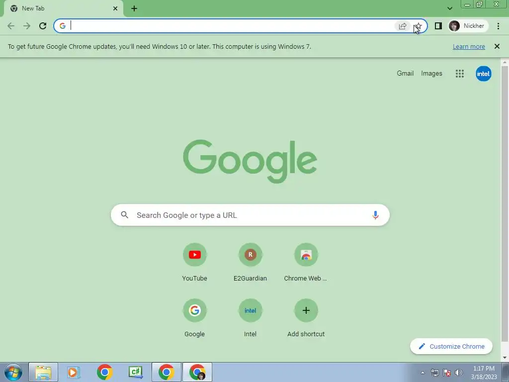Click the Search Google or type a URL box
The image size is (509, 382).
pos(250,215)
